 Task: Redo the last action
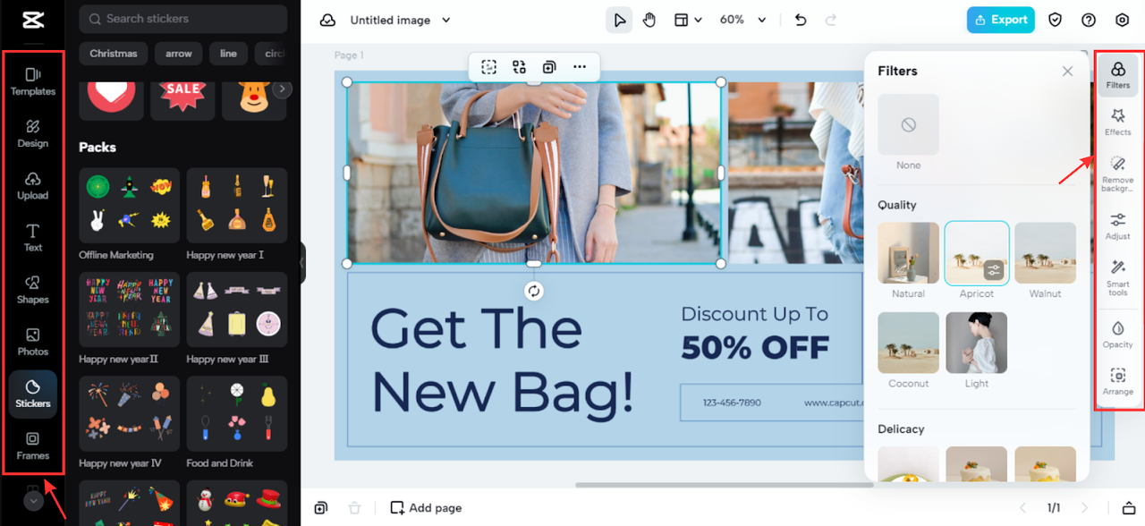(831, 20)
